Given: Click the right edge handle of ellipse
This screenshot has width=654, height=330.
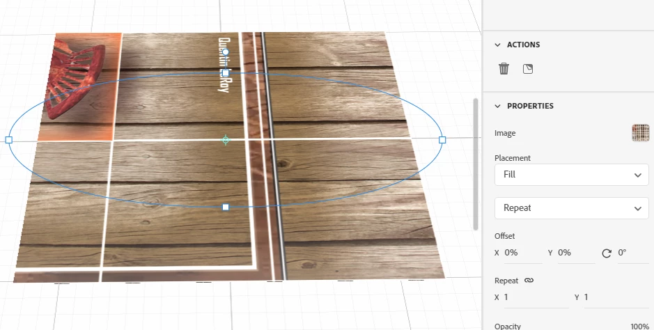Looking at the screenshot, I should click(442, 140).
